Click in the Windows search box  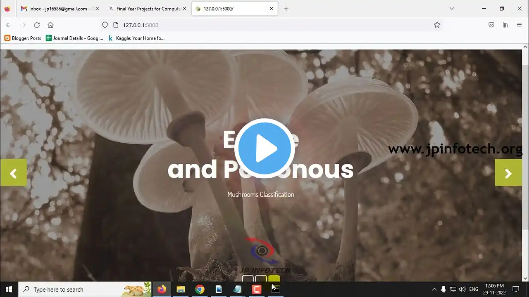point(85,289)
